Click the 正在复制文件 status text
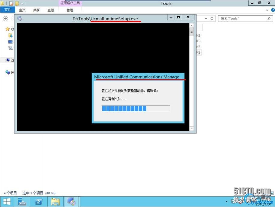 [x=113, y=99]
